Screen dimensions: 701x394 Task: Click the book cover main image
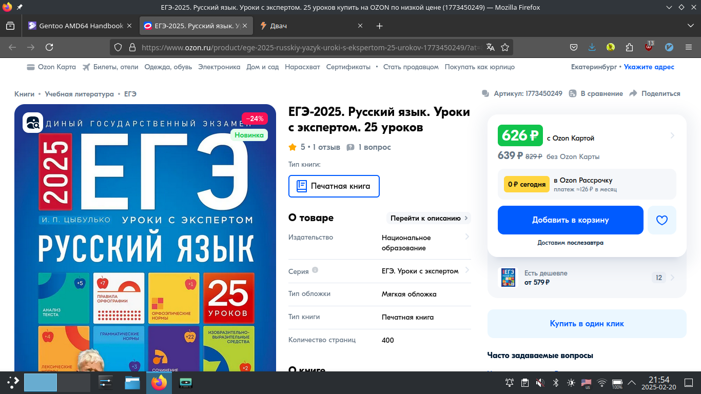[x=145, y=238]
